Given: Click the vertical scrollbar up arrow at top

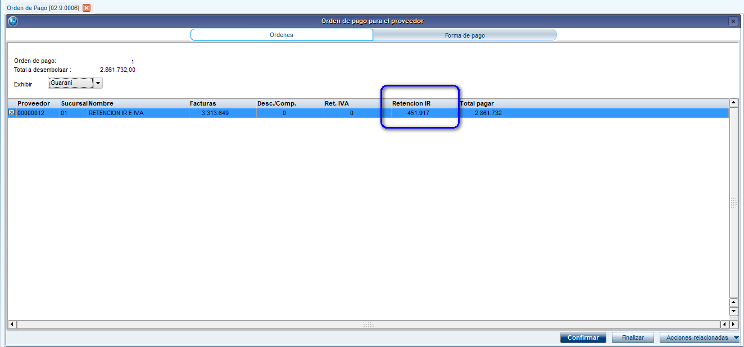Looking at the screenshot, I should [x=733, y=103].
